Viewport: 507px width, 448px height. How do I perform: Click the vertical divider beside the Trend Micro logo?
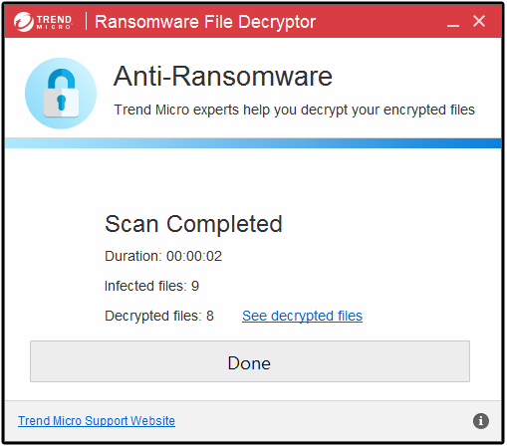(86, 21)
